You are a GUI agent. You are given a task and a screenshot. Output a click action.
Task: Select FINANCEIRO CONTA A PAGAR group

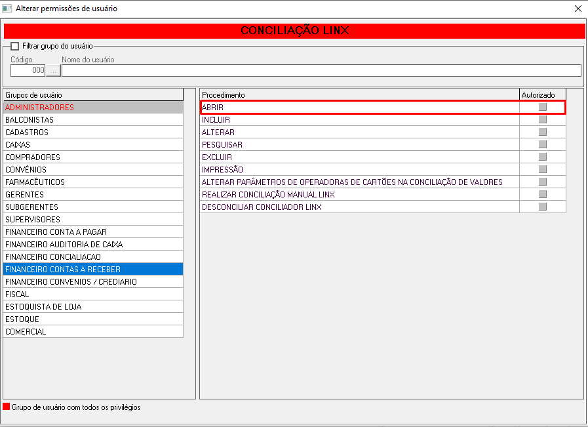pos(93,232)
